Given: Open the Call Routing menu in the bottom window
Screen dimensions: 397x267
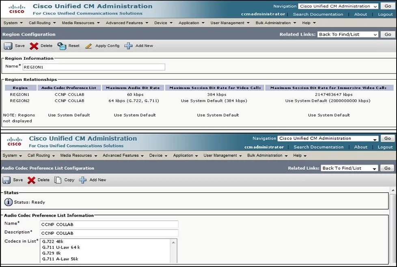Looking at the screenshot, I should tap(41, 155).
